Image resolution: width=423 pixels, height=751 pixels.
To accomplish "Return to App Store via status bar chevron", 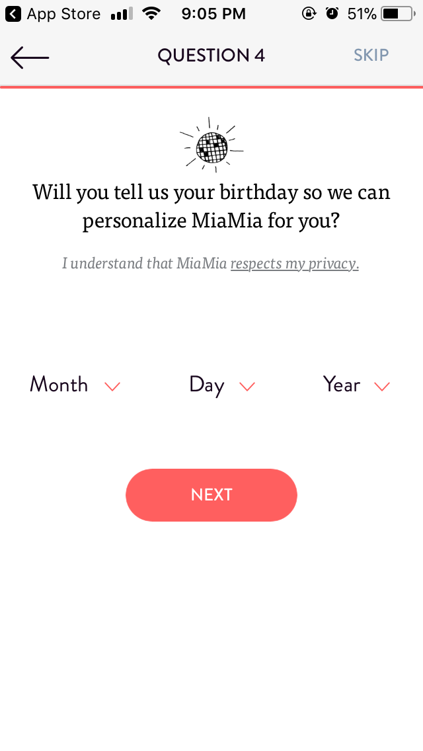I will [13, 13].
